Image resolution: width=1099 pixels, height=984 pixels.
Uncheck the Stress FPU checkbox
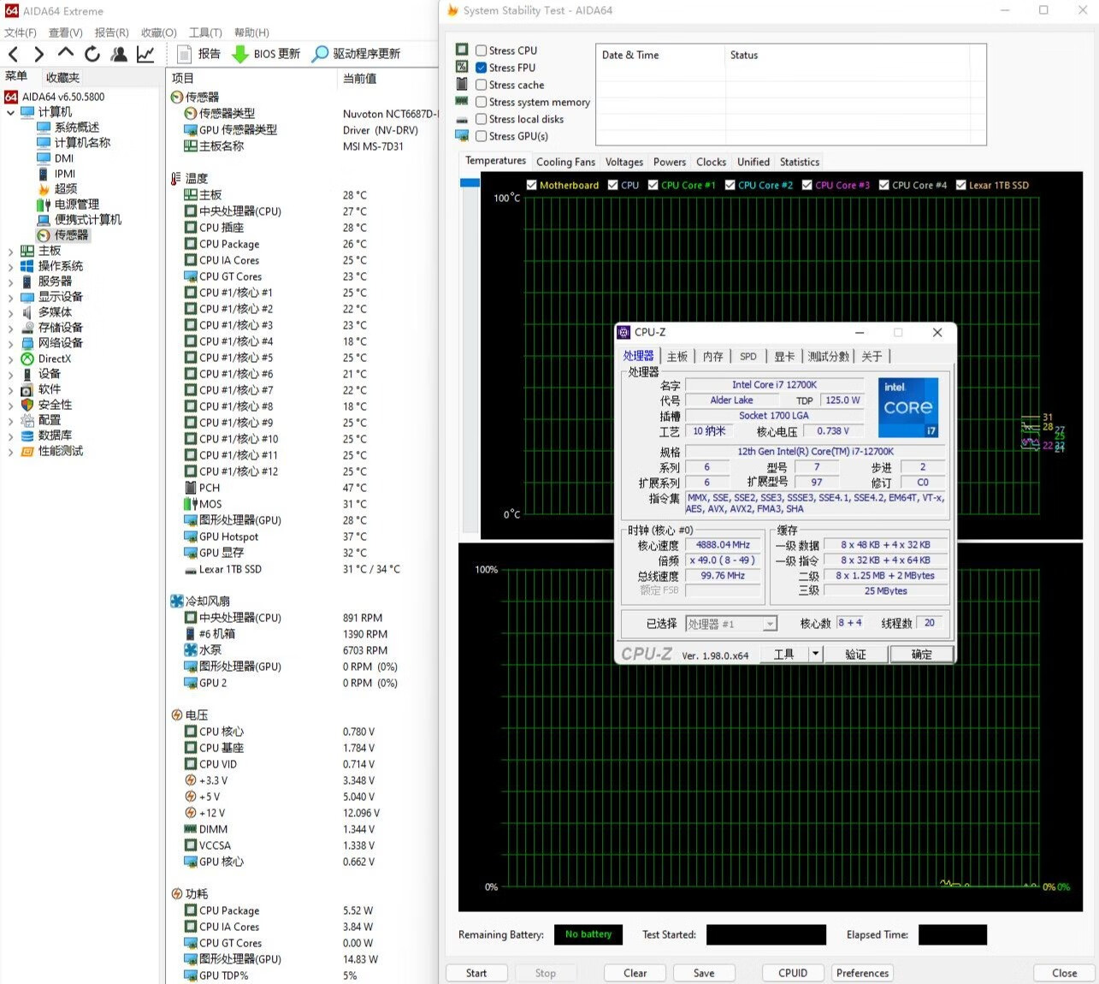481,68
